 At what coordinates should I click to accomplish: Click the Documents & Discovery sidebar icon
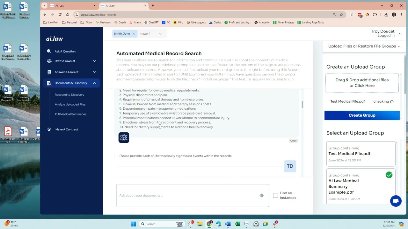49,83
